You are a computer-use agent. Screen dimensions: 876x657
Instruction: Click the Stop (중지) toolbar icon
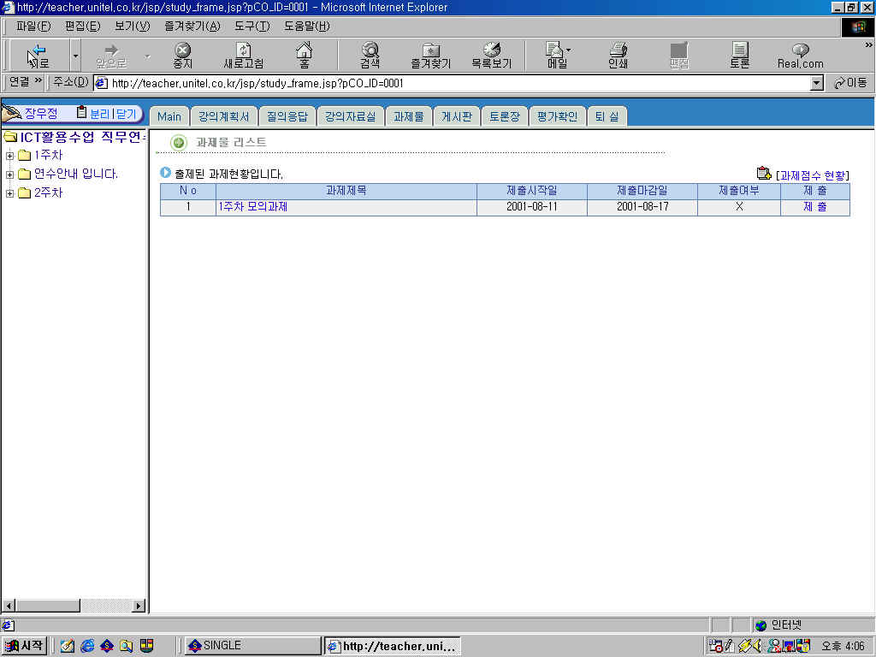182,56
